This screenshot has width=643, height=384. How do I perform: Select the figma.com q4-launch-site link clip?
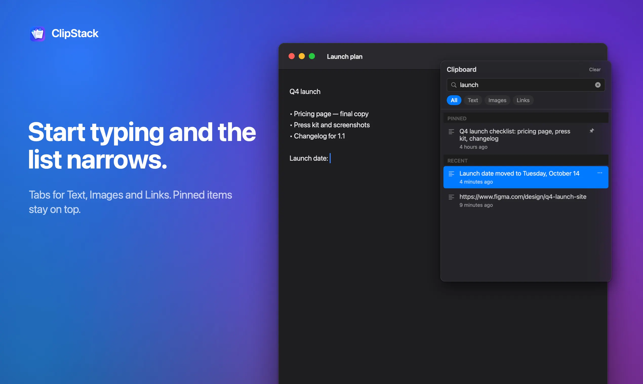tap(526, 201)
